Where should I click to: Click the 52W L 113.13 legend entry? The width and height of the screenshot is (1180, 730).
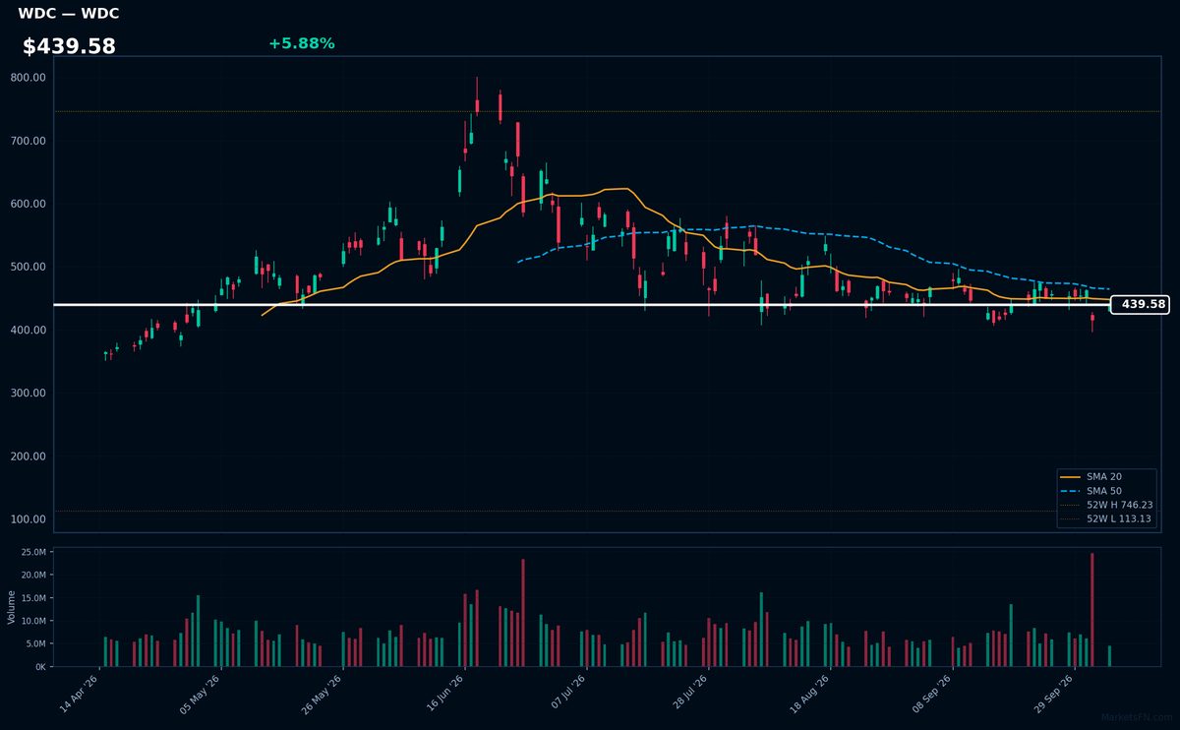[x=1105, y=518]
